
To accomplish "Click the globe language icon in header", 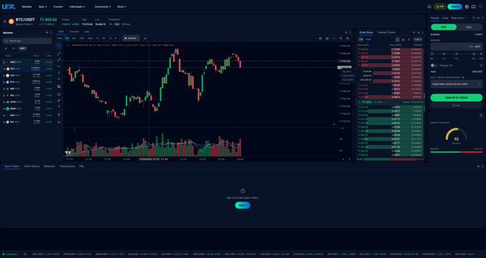I will coord(467,6).
